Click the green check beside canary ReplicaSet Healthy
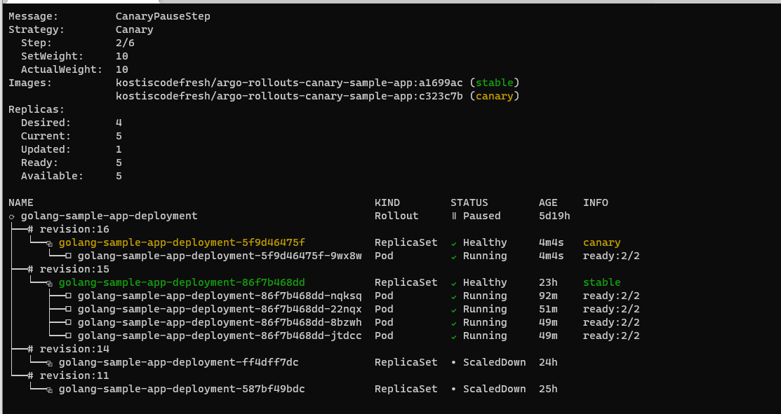This screenshot has width=781, height=414. click(x=454, y=244)
